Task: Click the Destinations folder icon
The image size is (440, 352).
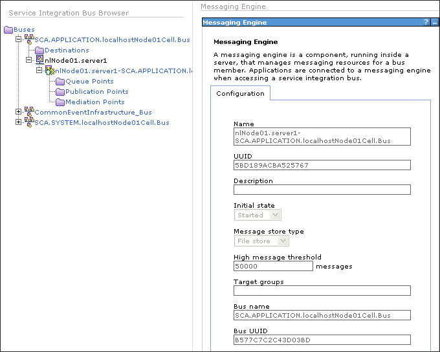Action: click(39, 50)
